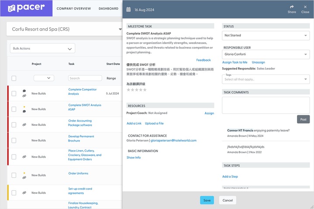This screenshot has width=314, height=209.
Task: Open the Project filter dropdown
Action: [44, 78]
